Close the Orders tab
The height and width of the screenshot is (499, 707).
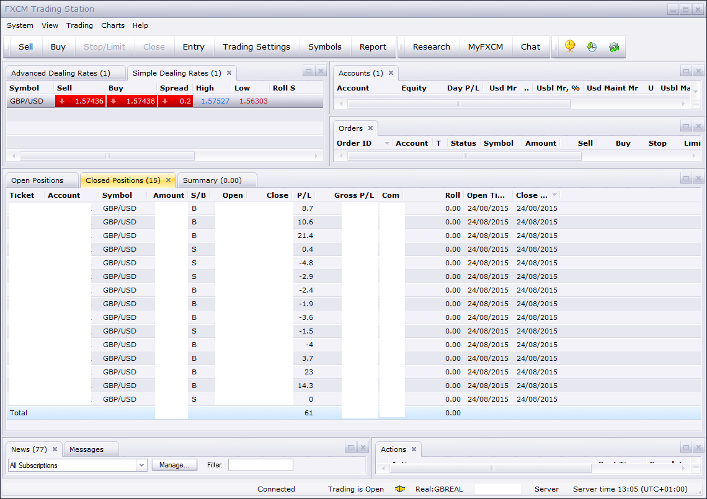[x=370, y=128]
